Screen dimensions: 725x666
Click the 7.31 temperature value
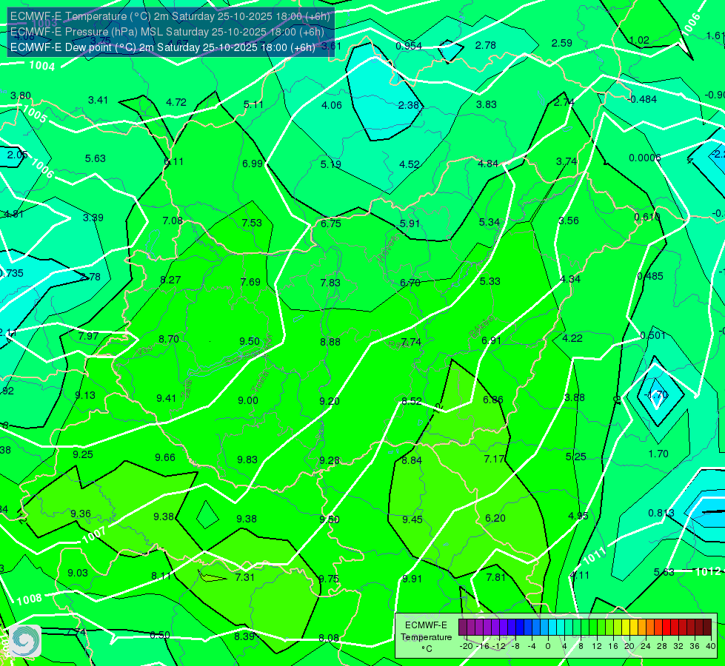(244, 577)
